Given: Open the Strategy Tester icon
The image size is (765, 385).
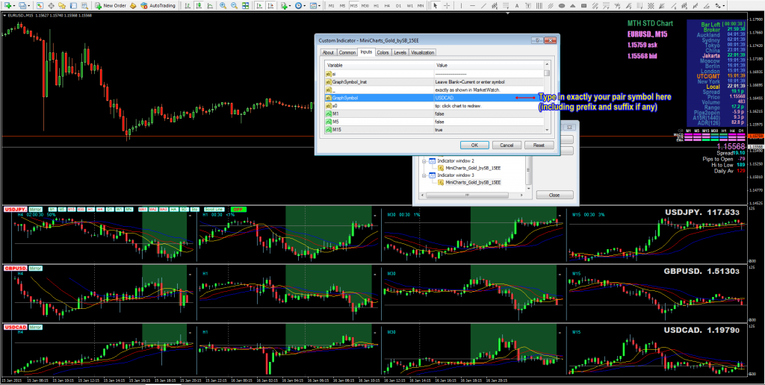Looking at the screenshot, I should tap(84, 6).
